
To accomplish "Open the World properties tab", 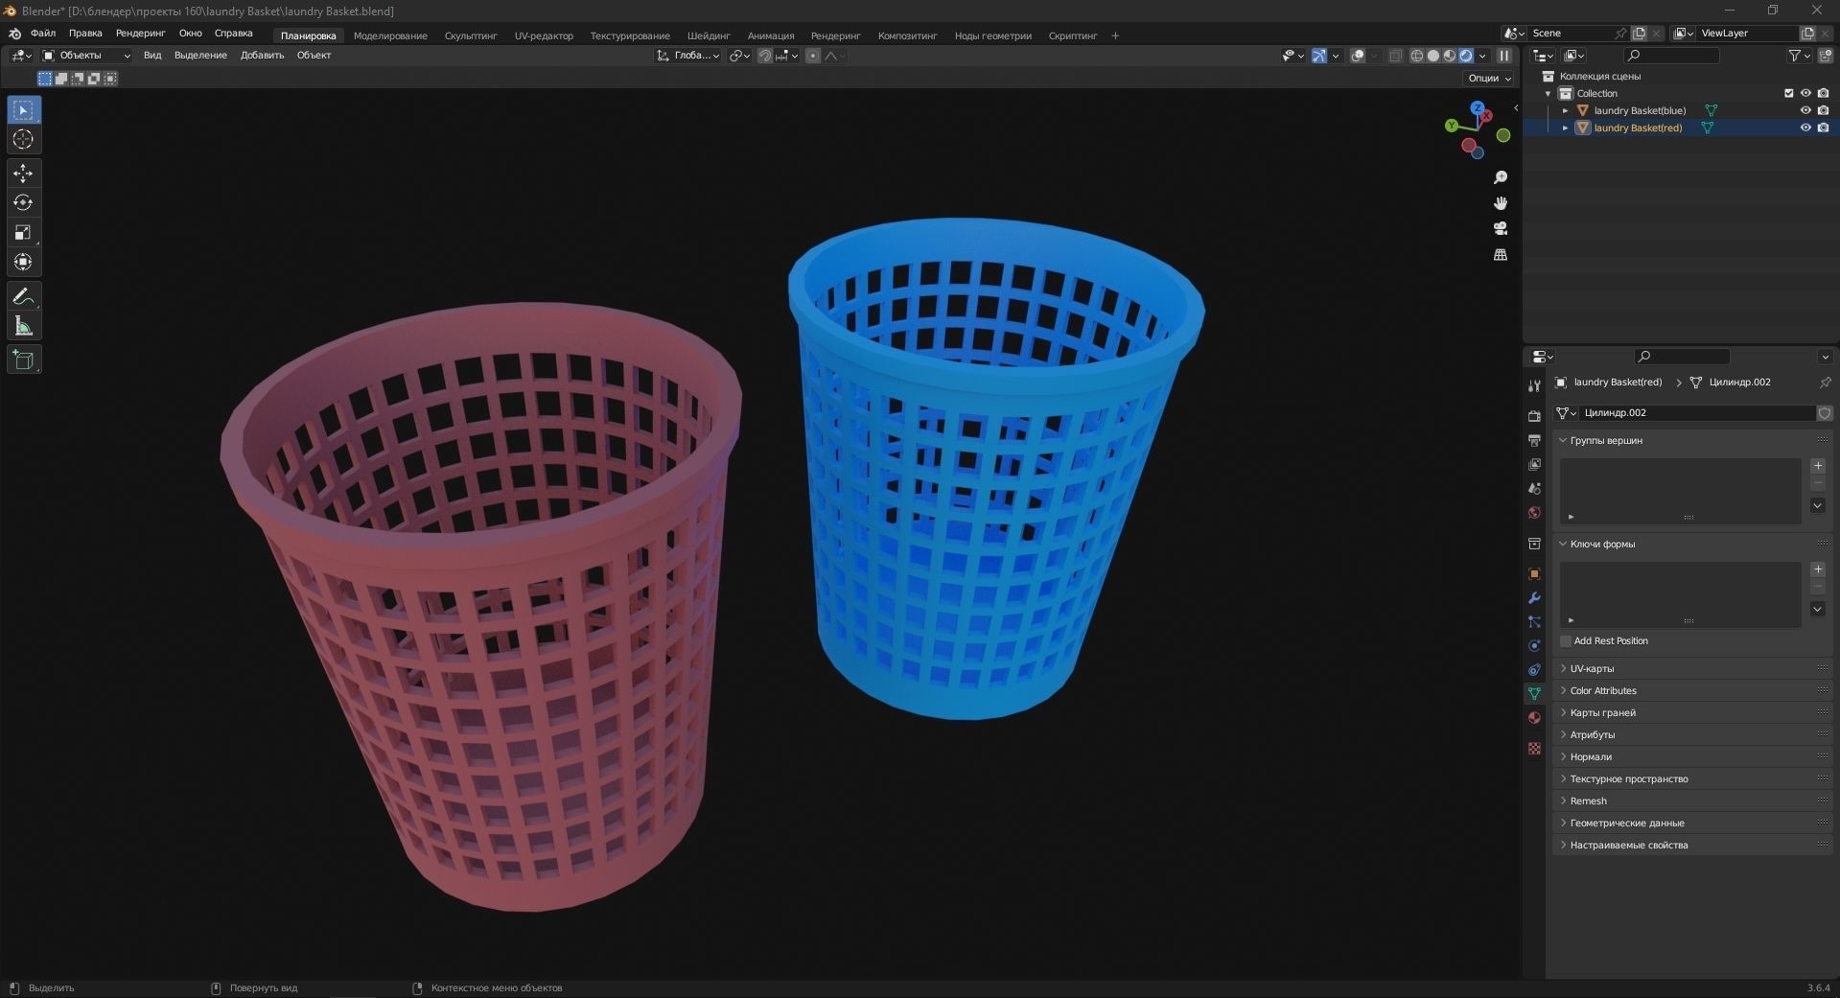I will (x=1534, y=512).
